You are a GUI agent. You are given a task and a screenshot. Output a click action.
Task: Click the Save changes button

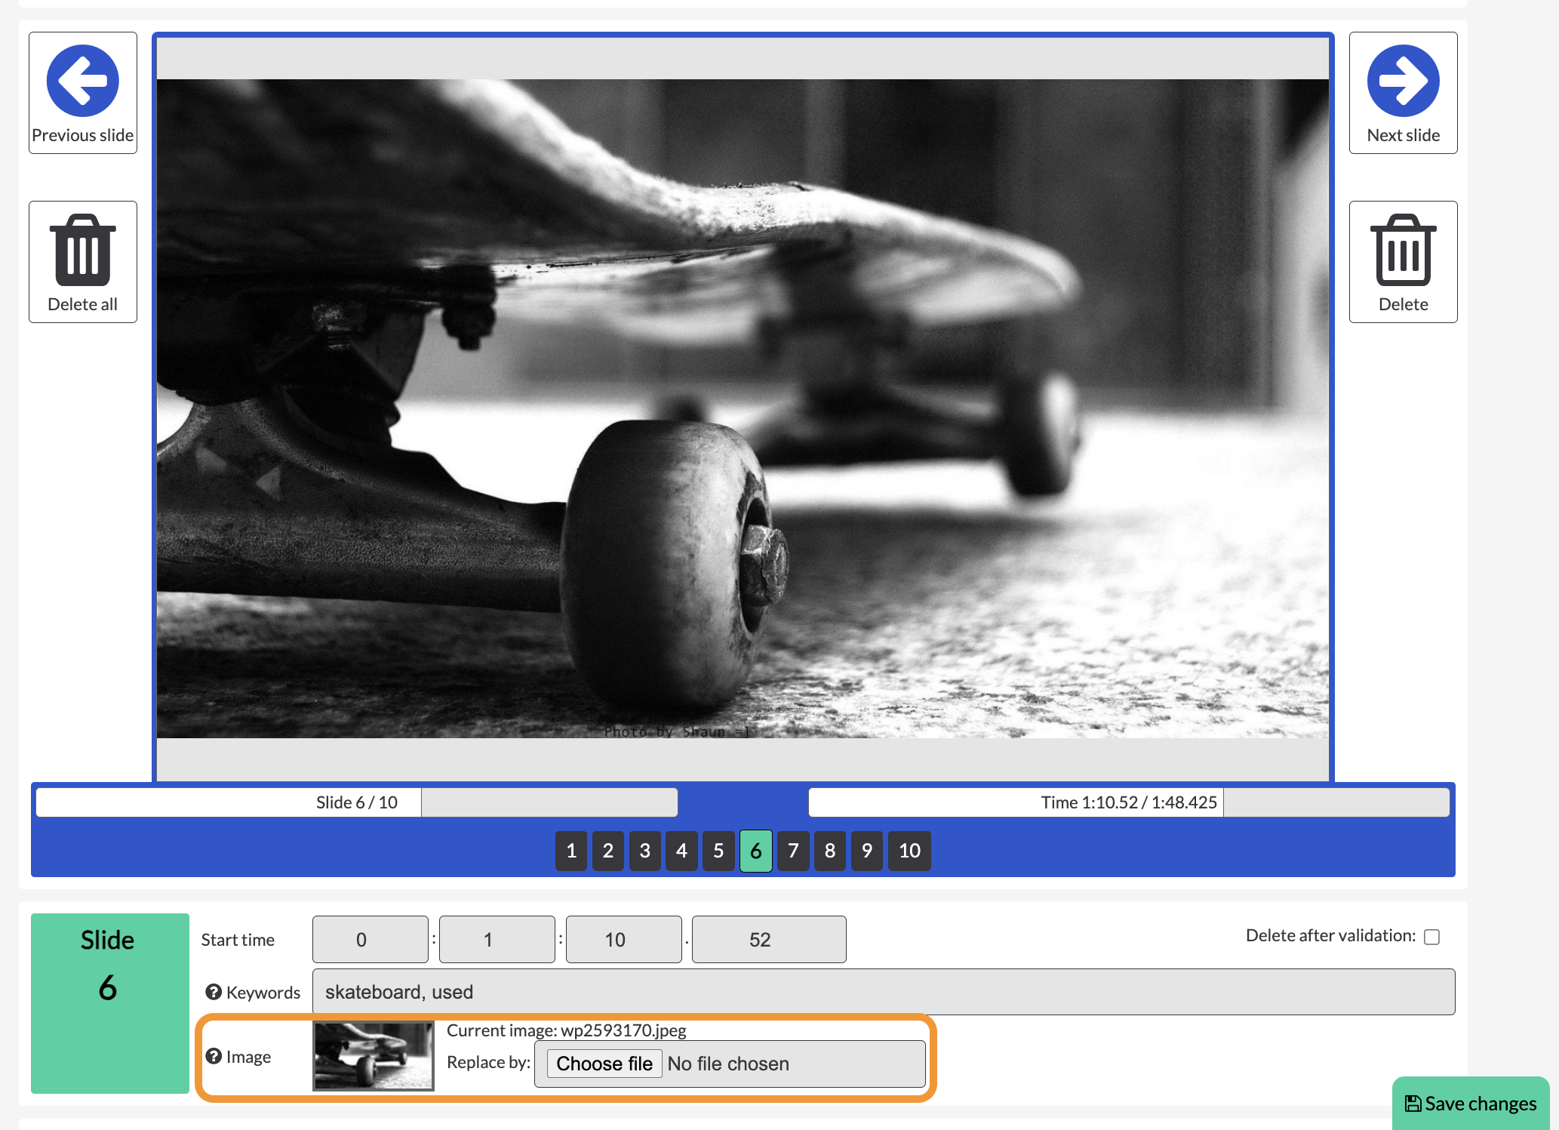tap(1471, 1103)
